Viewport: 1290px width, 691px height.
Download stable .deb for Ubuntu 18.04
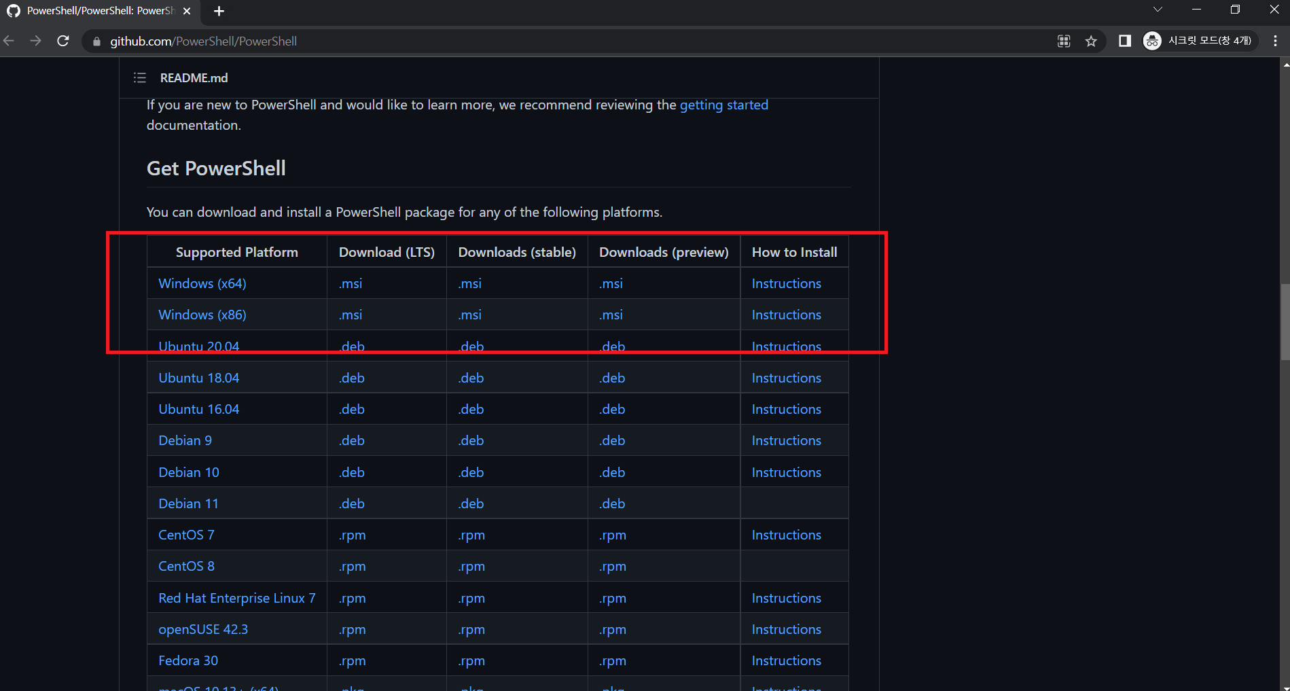point(471,378)
